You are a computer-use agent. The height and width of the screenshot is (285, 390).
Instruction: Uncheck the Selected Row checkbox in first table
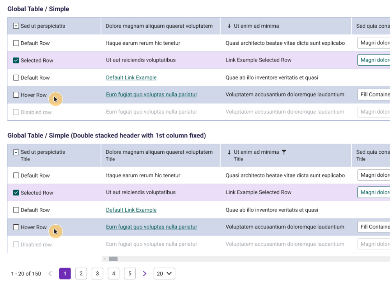click(x=16, y=60)
